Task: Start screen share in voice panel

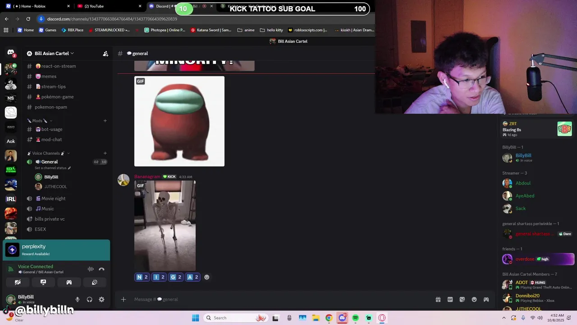Action: [43, 282]
